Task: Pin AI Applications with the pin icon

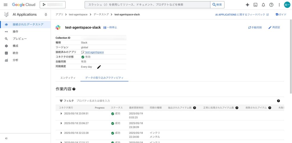Action: [x=46, y=14]
